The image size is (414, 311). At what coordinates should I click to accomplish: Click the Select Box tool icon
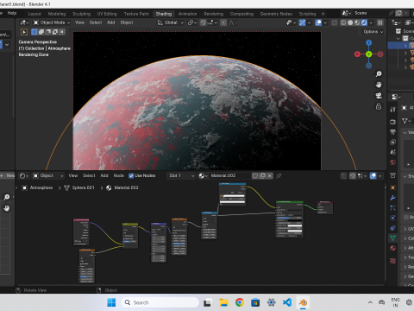[x=24, y=32]
